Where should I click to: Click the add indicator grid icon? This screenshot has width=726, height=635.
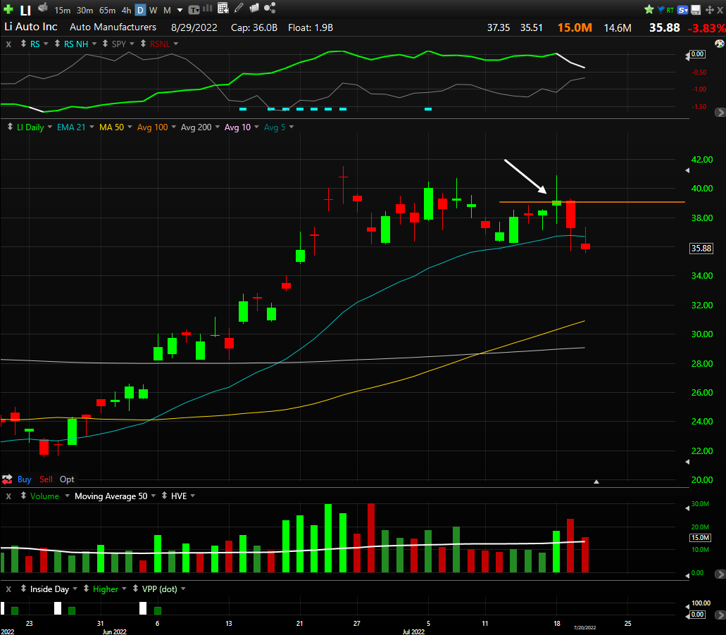(223, 8)
